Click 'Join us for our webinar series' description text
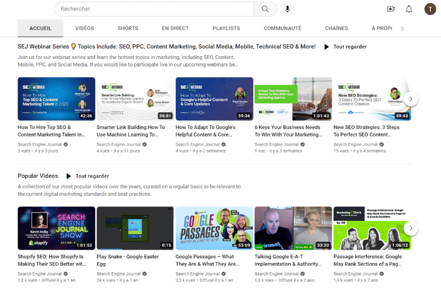This screenshot has height=292, width=441. tap(128, 61)
